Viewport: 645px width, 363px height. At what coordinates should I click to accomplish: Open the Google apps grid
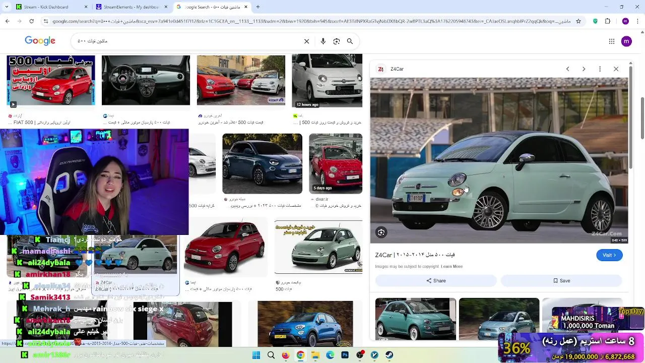tap(612, 41)
